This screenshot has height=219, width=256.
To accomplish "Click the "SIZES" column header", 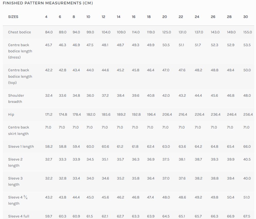I will (13, 17).
